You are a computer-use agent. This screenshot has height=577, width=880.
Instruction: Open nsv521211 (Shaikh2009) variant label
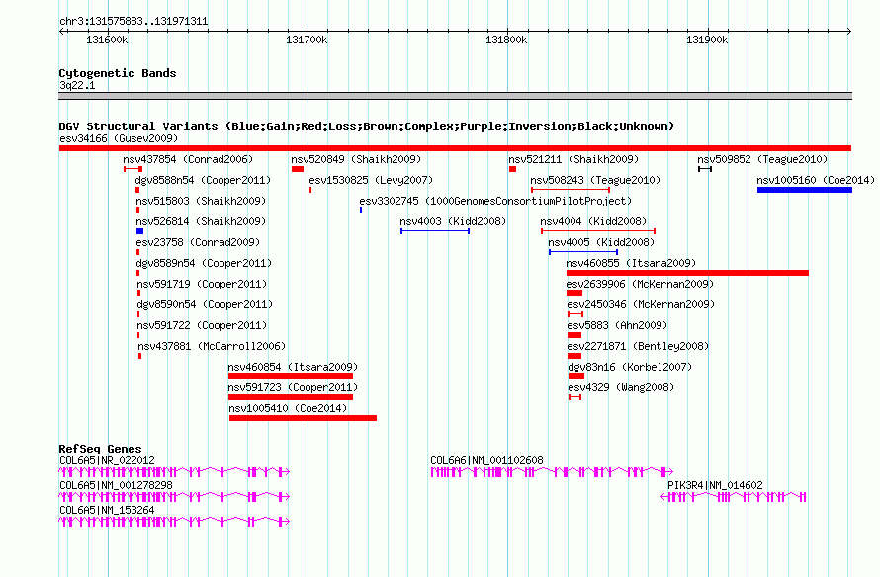(x=573, y=159)
